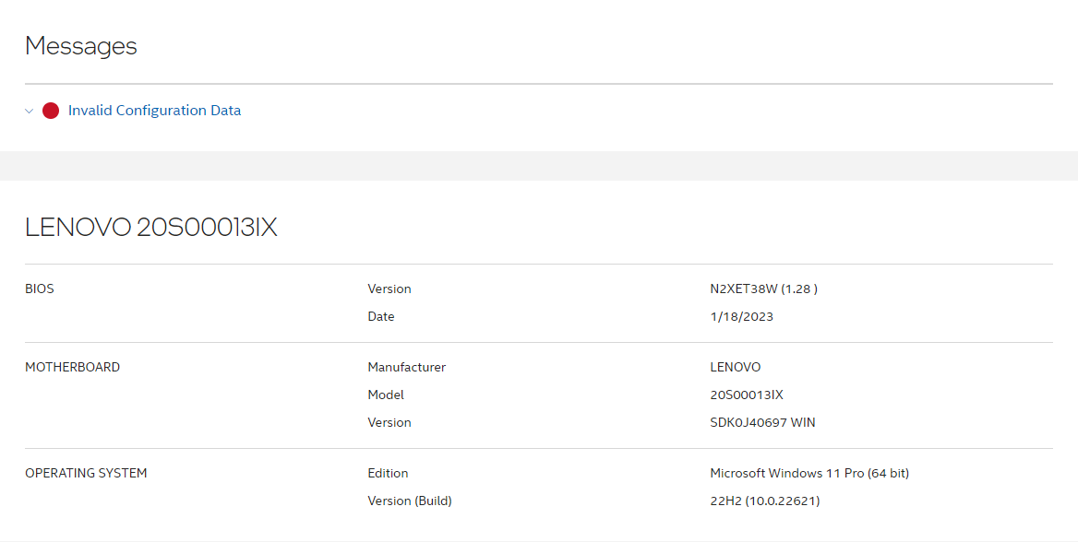
Task: Select the BIOS date value 1/18/2023
Action: (x=741, y=316)
